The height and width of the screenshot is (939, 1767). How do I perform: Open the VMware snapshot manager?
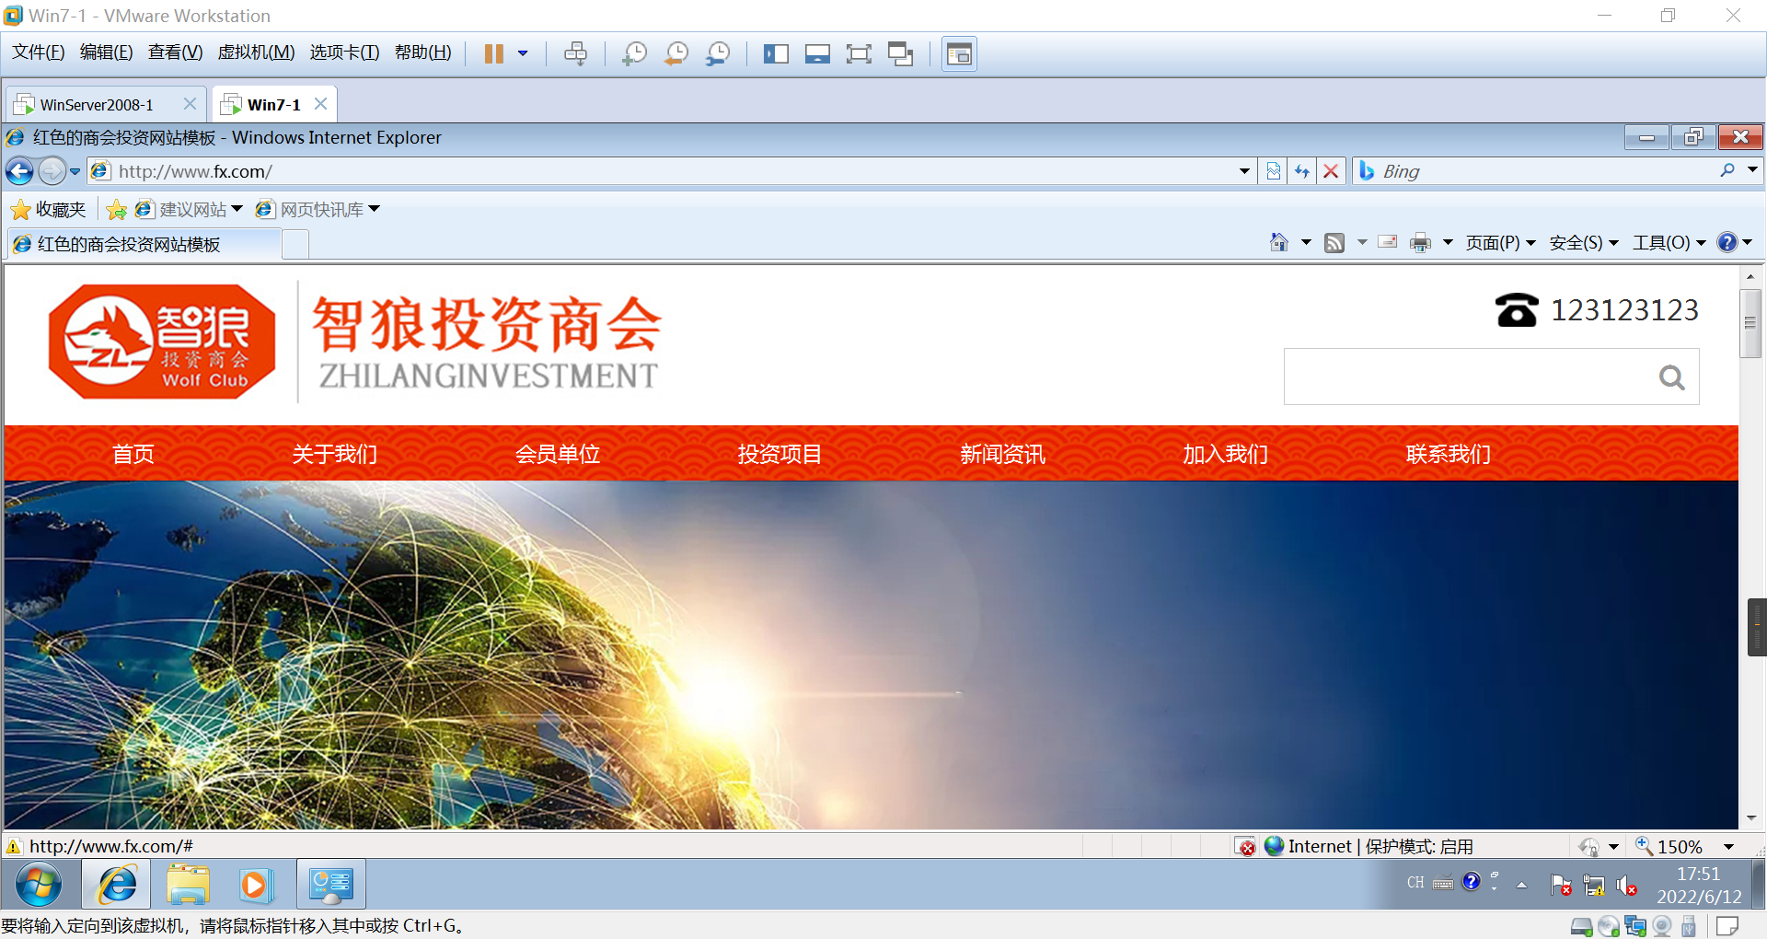(718, 54)
